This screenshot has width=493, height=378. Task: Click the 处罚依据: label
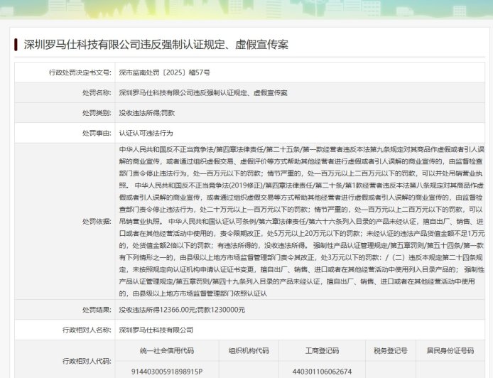[97, 222]
